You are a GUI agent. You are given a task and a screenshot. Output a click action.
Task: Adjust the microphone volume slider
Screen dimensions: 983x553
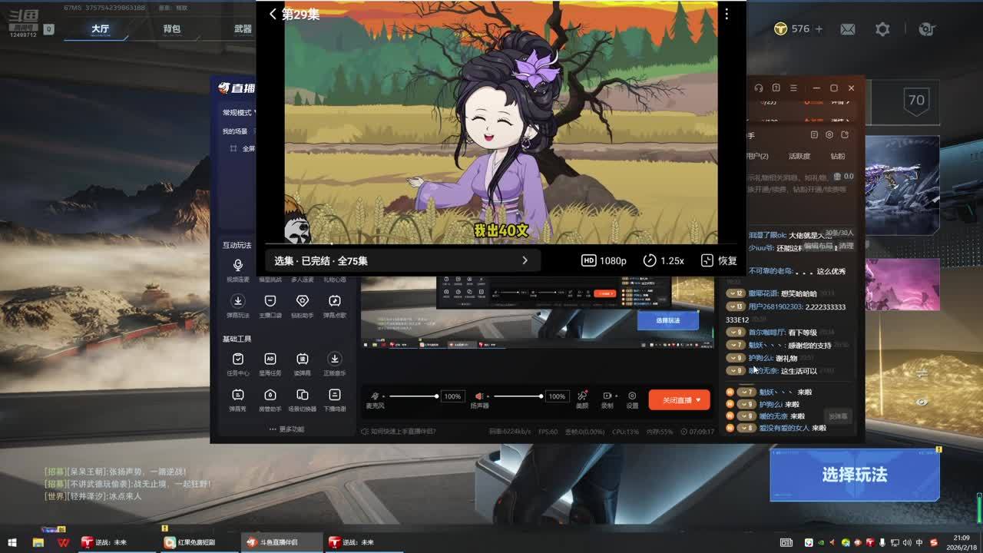coord(412,396)
